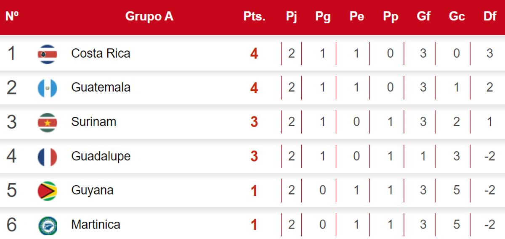This screenshot has height=239, width=505.
Task: Click the Df column header
Action: [x=490, y=16]
